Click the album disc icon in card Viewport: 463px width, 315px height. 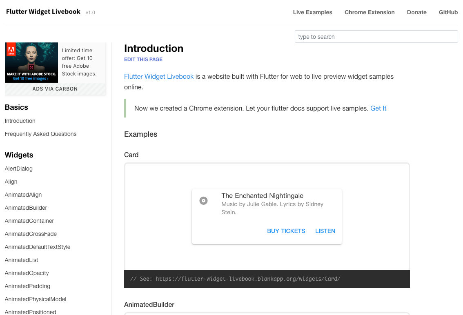(x=203, y=201)
